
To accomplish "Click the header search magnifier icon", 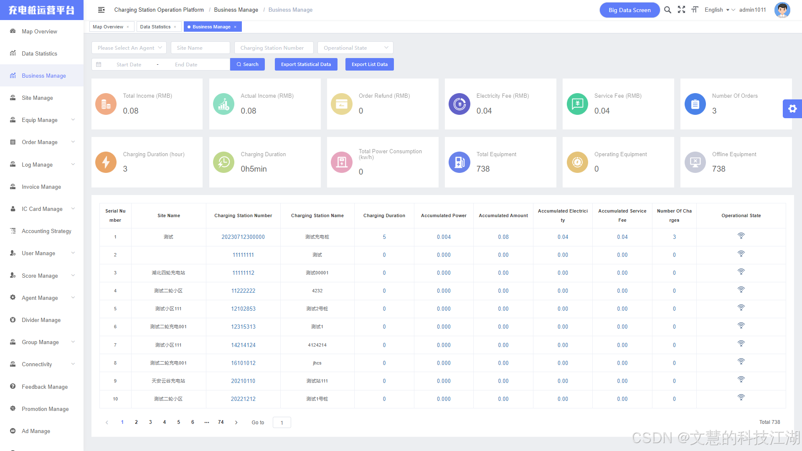I will [x=667, y=10].
